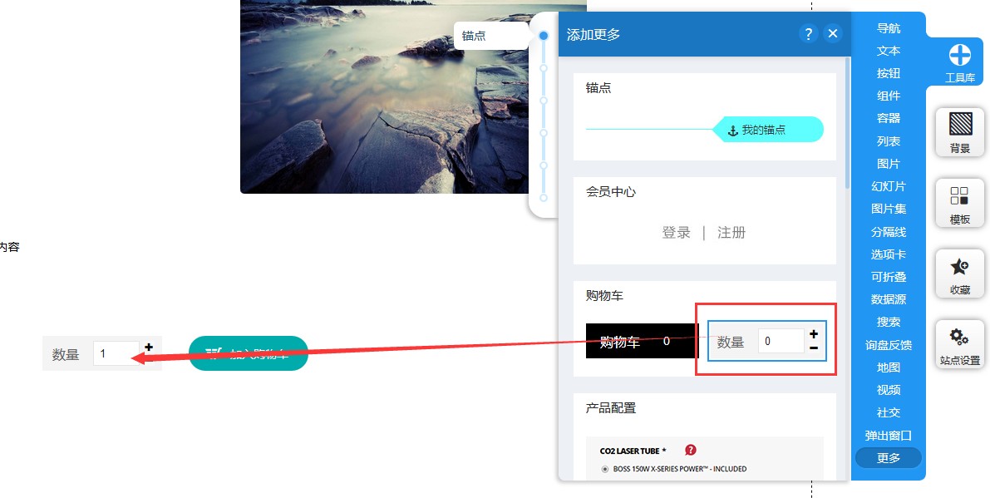Click the 登录 link in 会员中心
990x498 pixels.
(x=676, y=232)
